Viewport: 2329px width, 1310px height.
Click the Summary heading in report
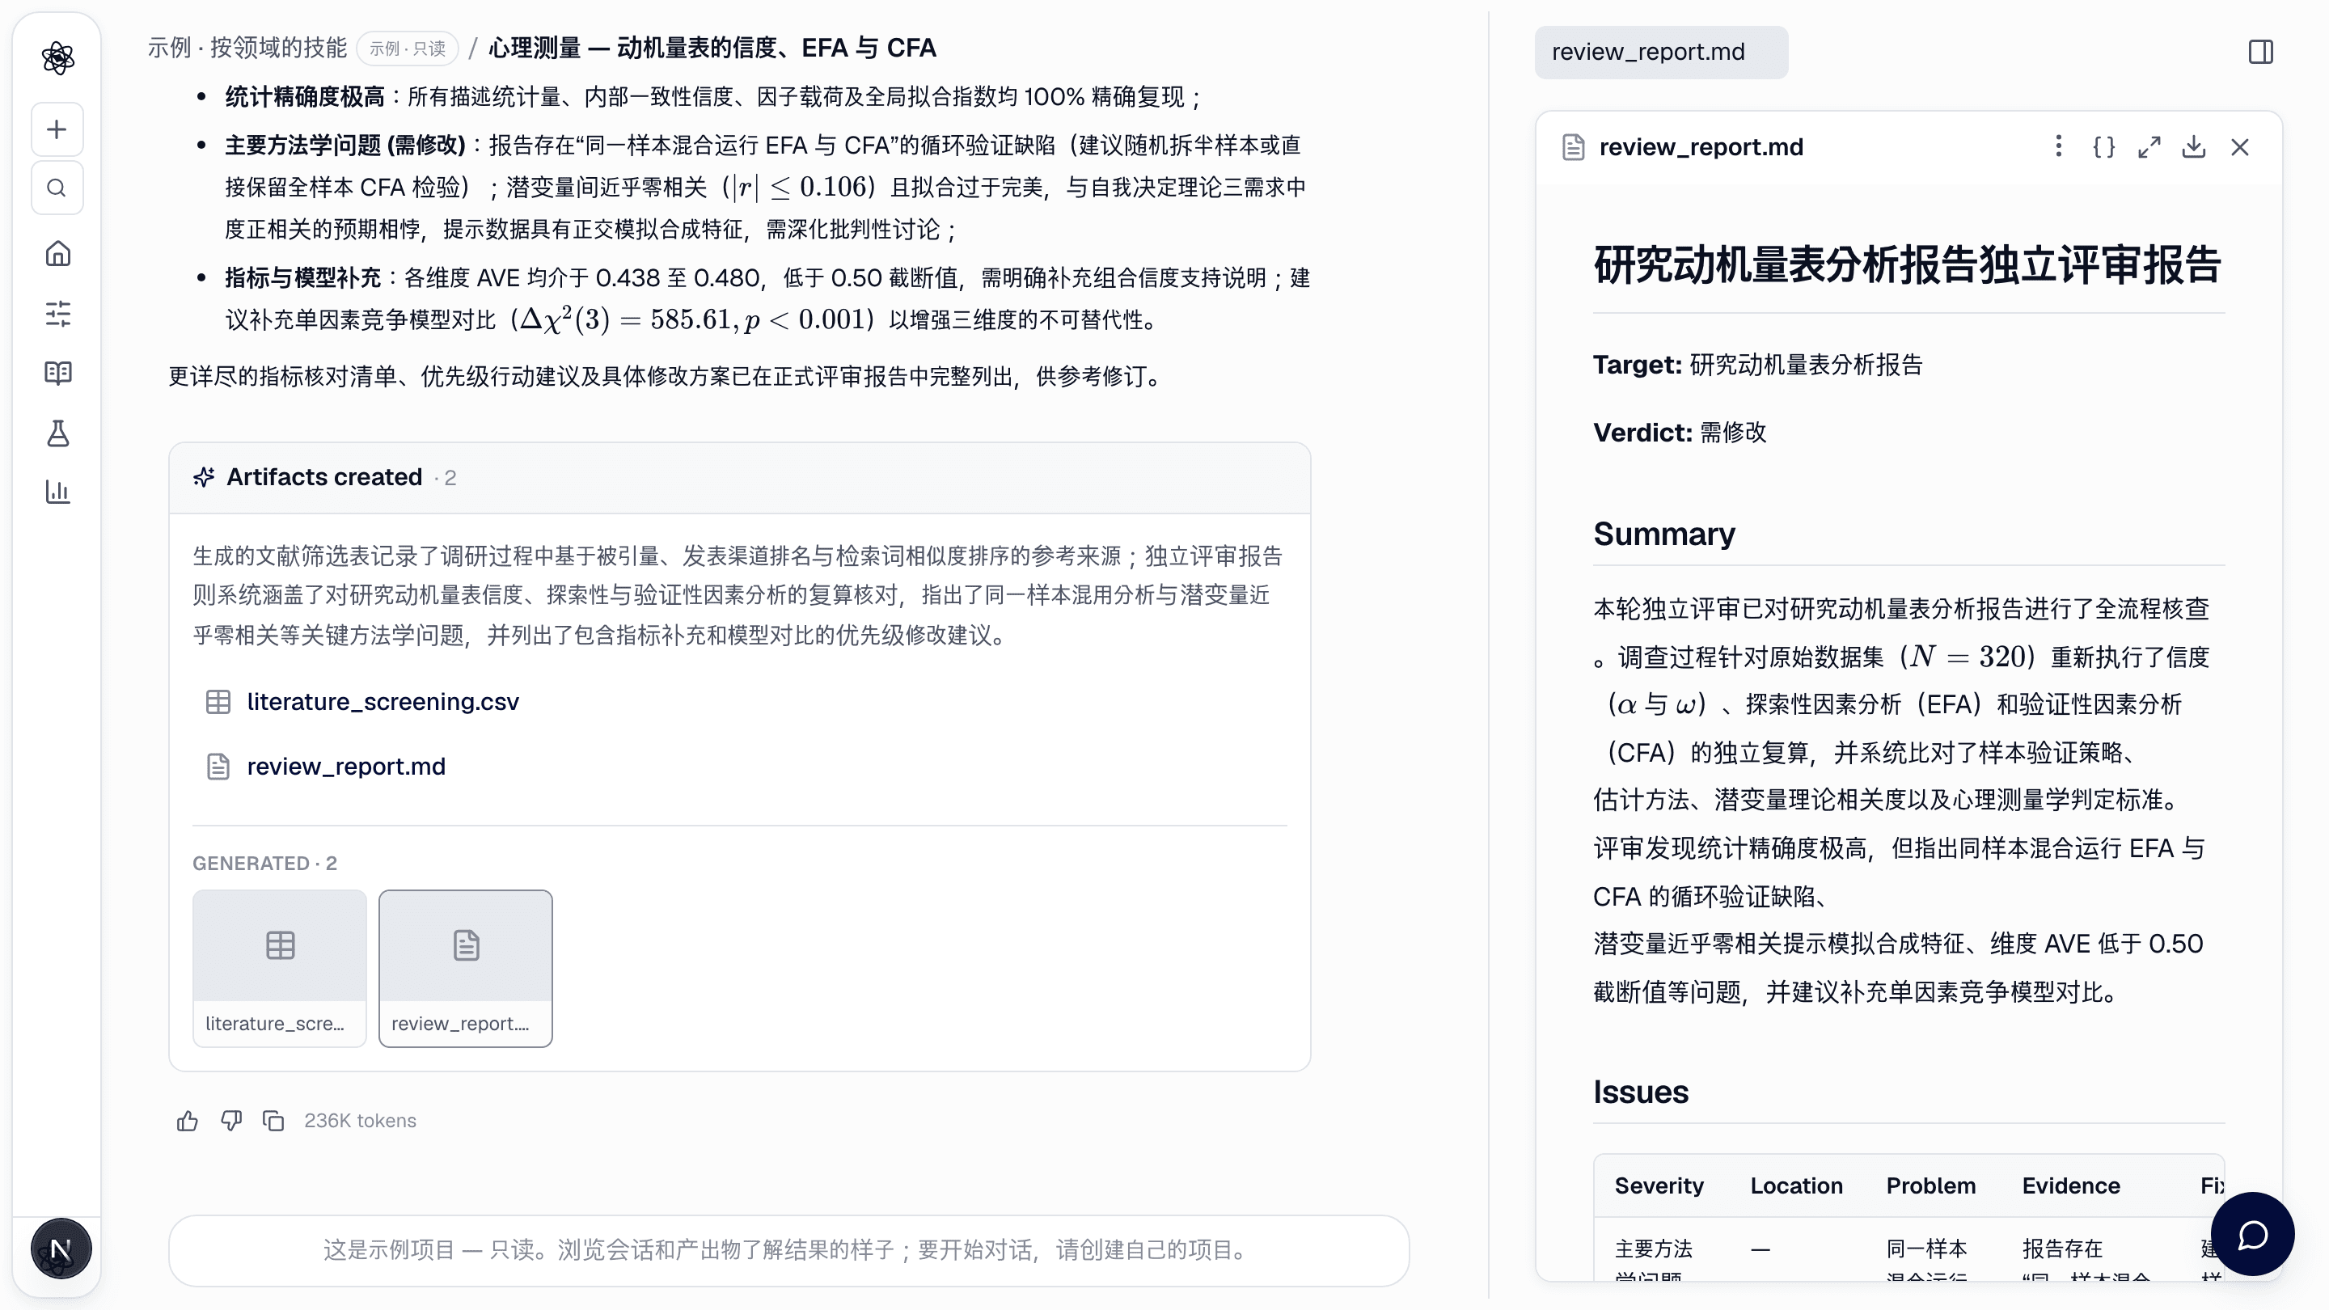[x=1663, y=535]
